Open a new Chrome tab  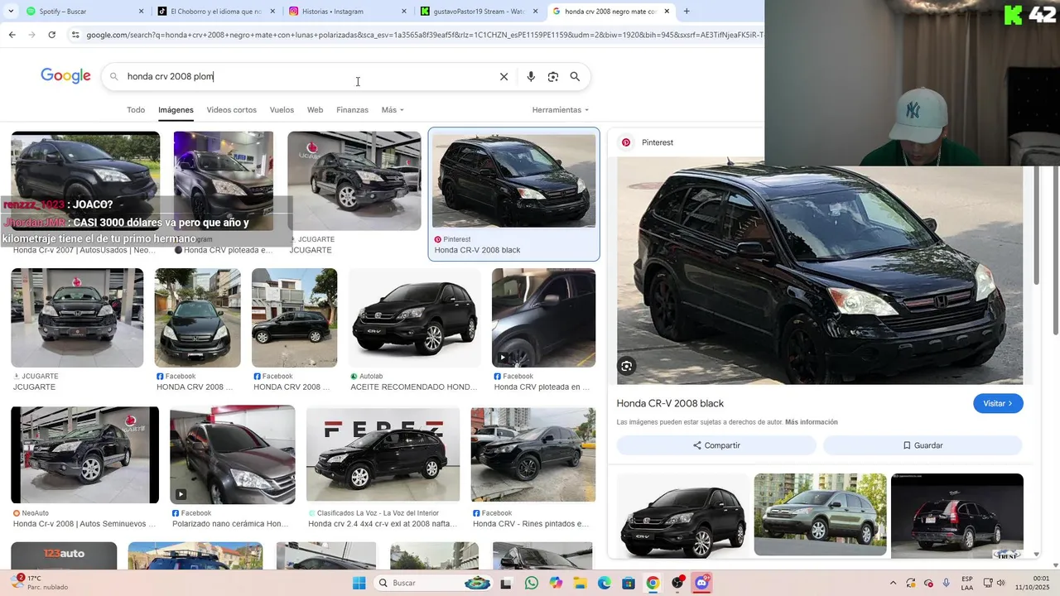point(687,12)
